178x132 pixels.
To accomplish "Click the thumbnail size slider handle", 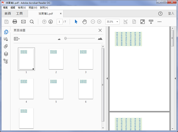I will tap(65, 38).
